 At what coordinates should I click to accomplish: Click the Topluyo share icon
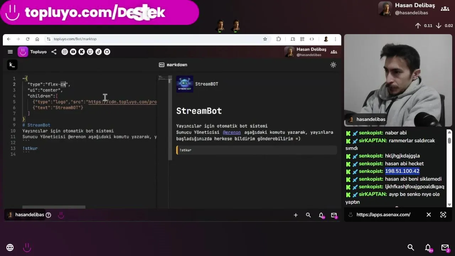[x=54, y=52]
